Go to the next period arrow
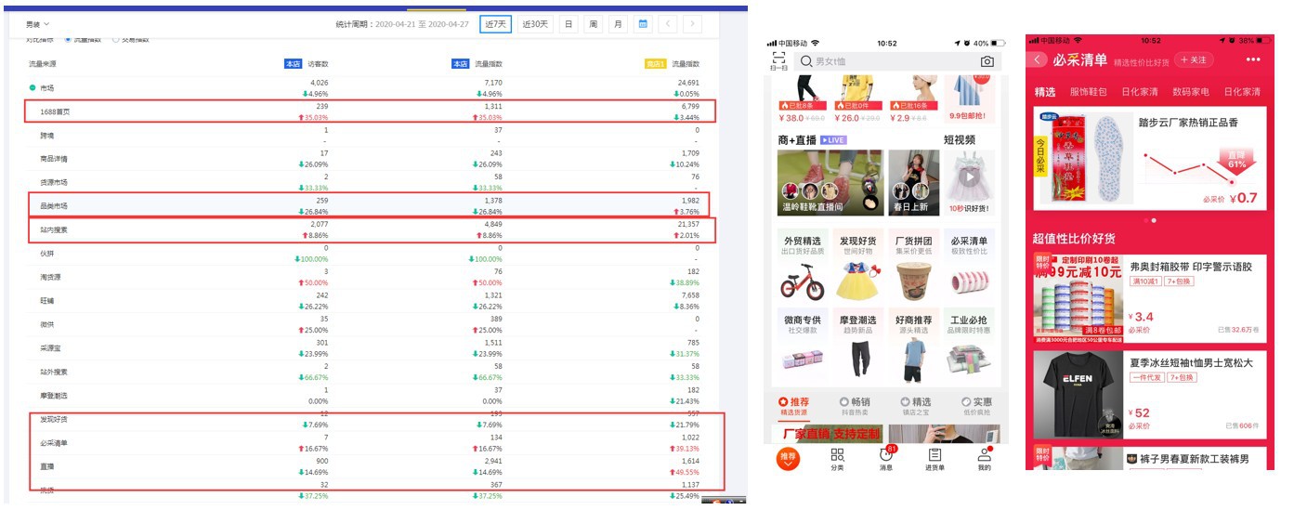1294x510 pixels. [x=692, y=24]
